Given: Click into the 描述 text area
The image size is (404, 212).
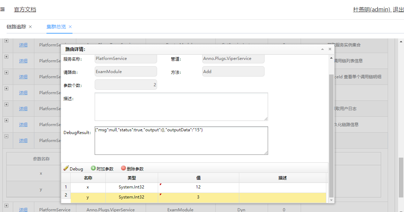Looking at the screenshot, I should click(x=181, y=106).
